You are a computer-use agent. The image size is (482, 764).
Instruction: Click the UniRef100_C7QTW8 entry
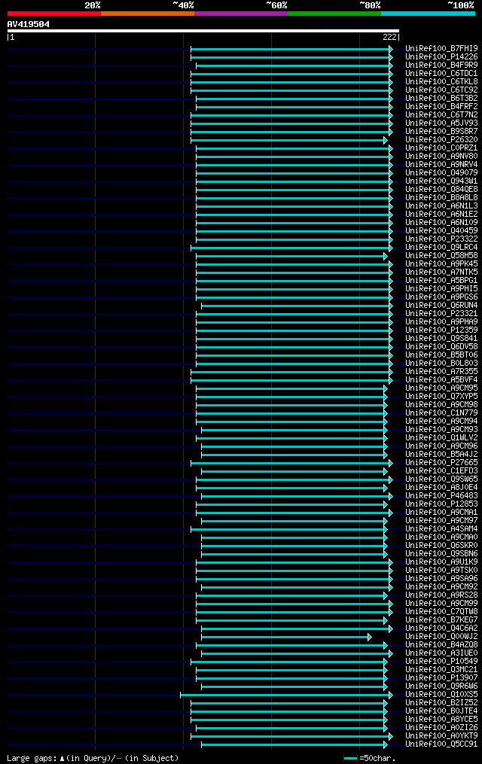(441, 612)
